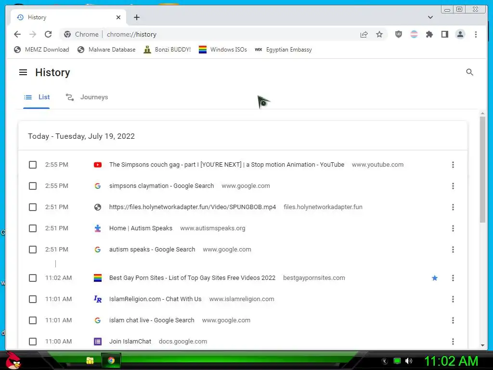Check the IslamReligion.com entry checkbox

click(33, 299)
